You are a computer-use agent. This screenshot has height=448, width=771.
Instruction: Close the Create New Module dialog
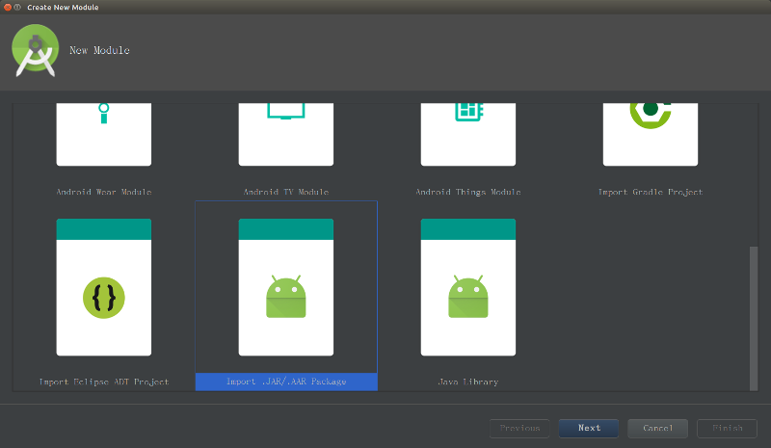[x=8, y=7]
